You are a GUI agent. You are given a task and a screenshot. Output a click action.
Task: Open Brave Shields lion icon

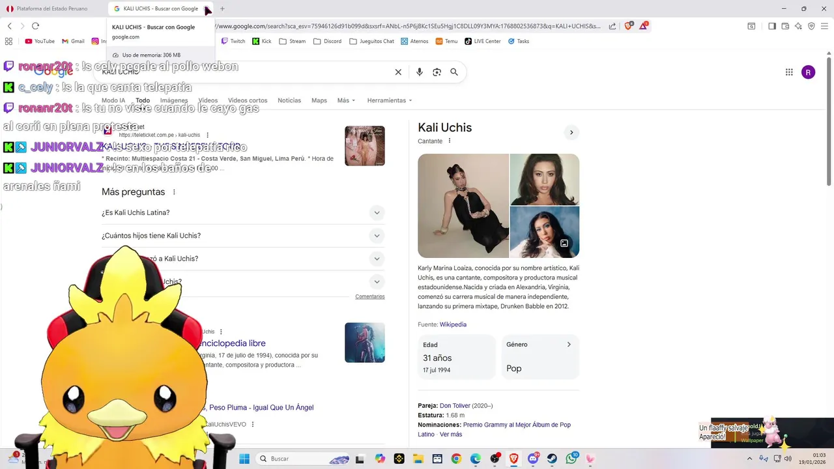coord(629,26)
